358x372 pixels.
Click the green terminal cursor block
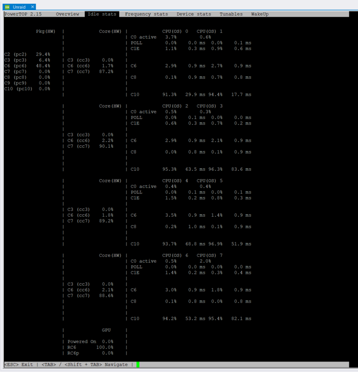[138, 365]
